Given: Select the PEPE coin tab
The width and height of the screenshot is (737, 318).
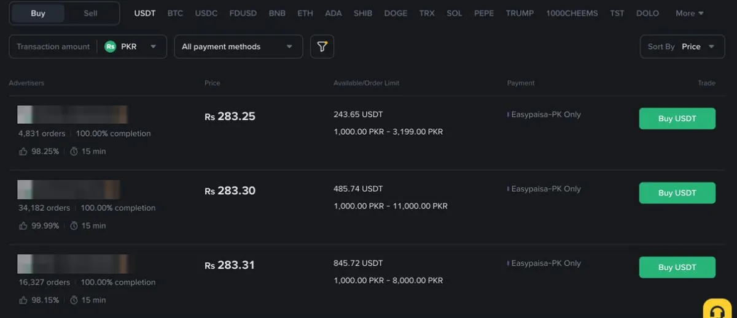Looking at the screenshot, I should pos(484,13).
